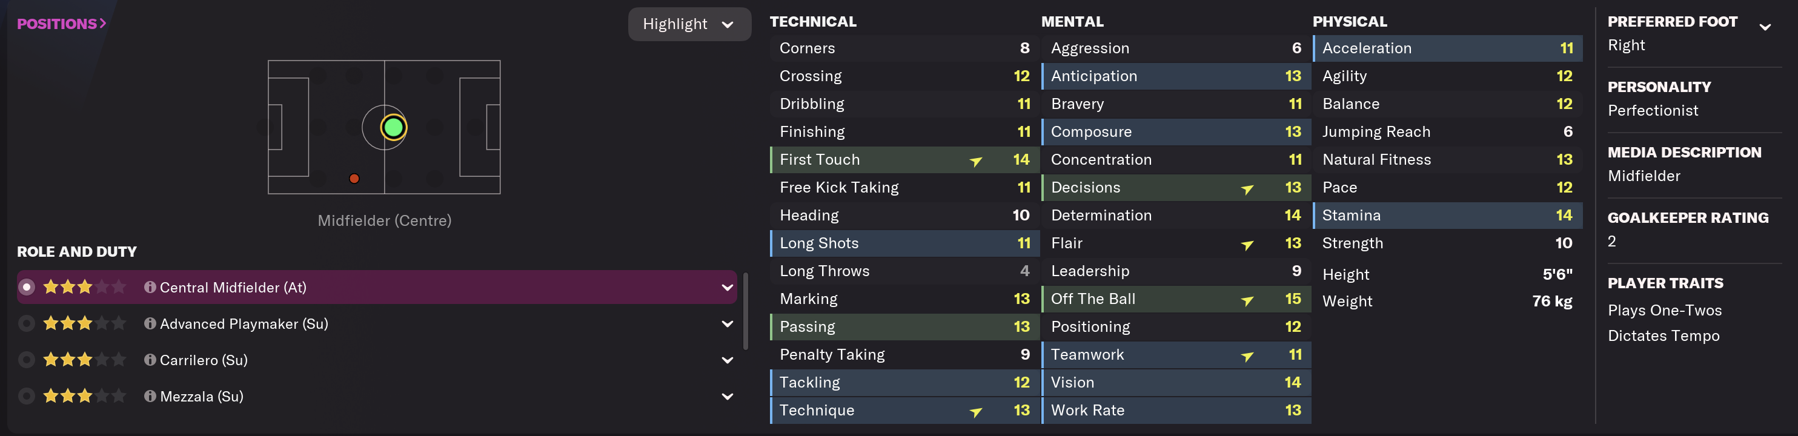Click the Stamina attribute row
The height and width of the screenshot is (436, 1798).
point(1447,215)
